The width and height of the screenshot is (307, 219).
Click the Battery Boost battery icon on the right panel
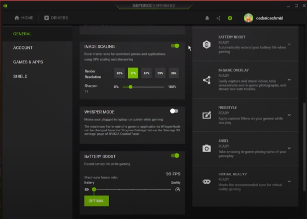point(206,44)
